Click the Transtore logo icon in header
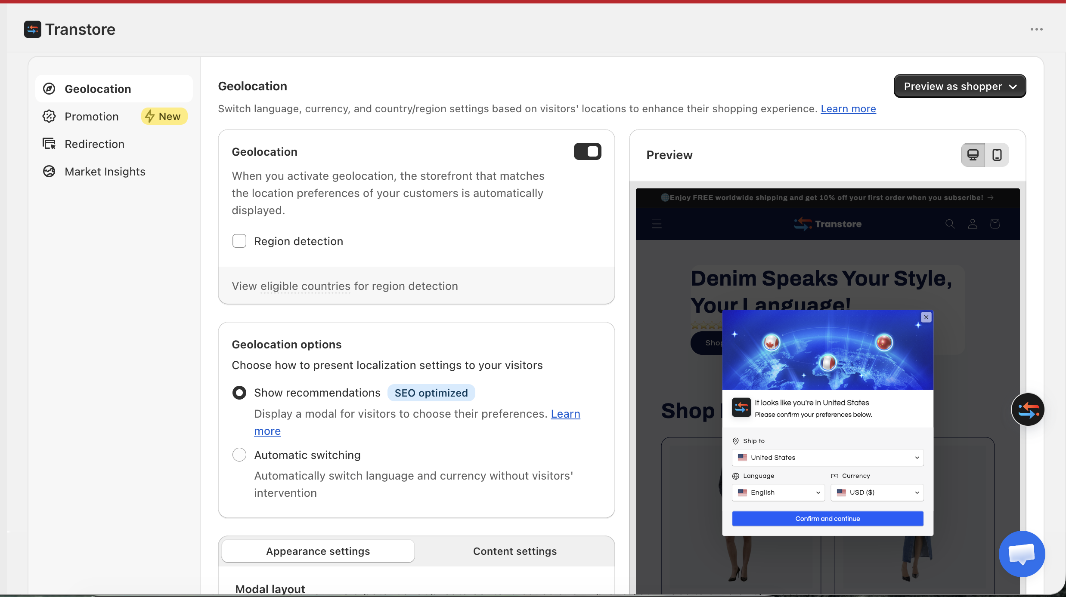1066x597 pixels. coord(33,29)
